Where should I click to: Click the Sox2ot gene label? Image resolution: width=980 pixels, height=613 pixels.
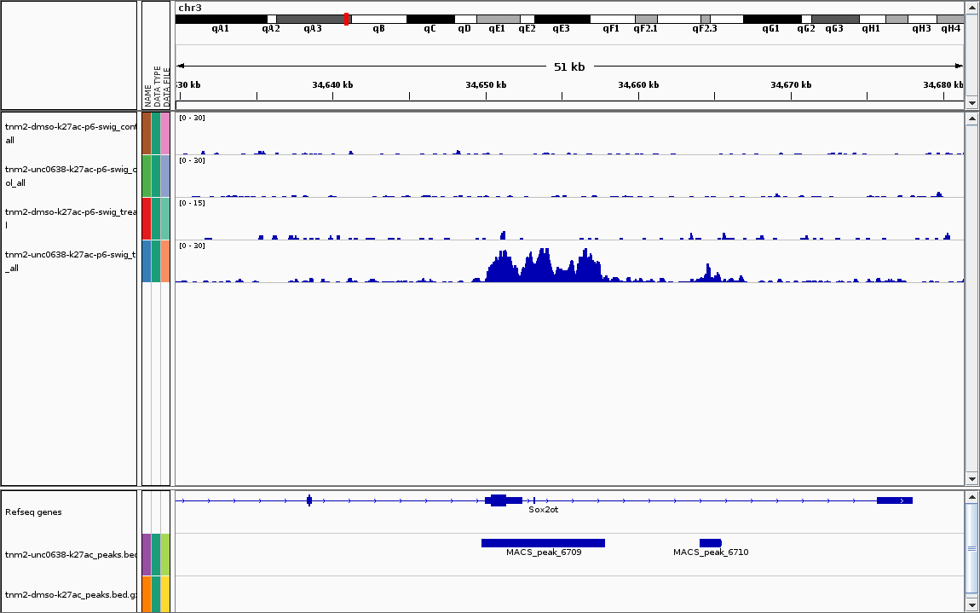543,510
